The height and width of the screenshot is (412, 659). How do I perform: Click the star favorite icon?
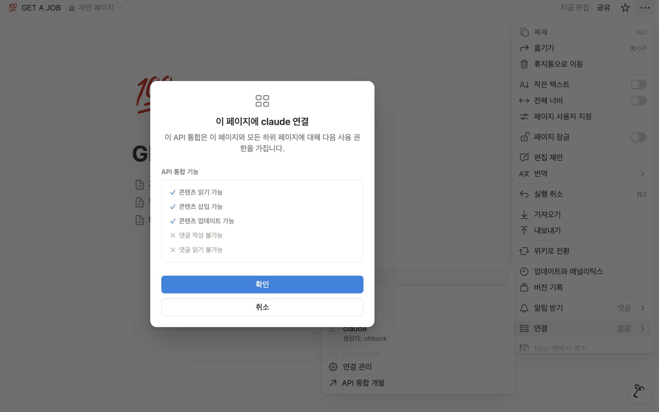click(x=625, y=8)
